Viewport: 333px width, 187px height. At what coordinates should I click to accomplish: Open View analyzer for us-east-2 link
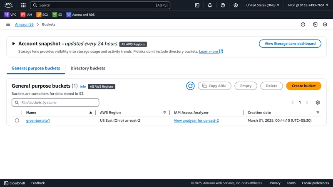[x=196, y=121]
